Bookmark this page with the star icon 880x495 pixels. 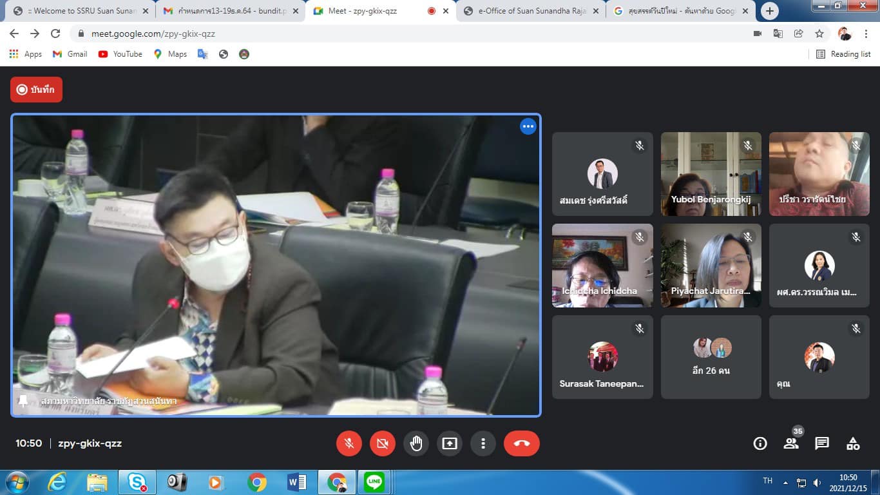click(819, 34)
